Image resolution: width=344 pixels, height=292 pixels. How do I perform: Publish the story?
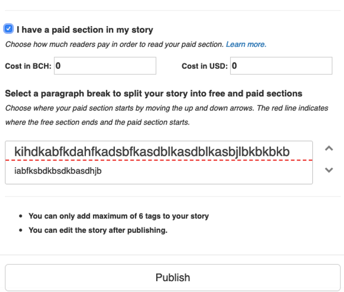click(173, 277)
